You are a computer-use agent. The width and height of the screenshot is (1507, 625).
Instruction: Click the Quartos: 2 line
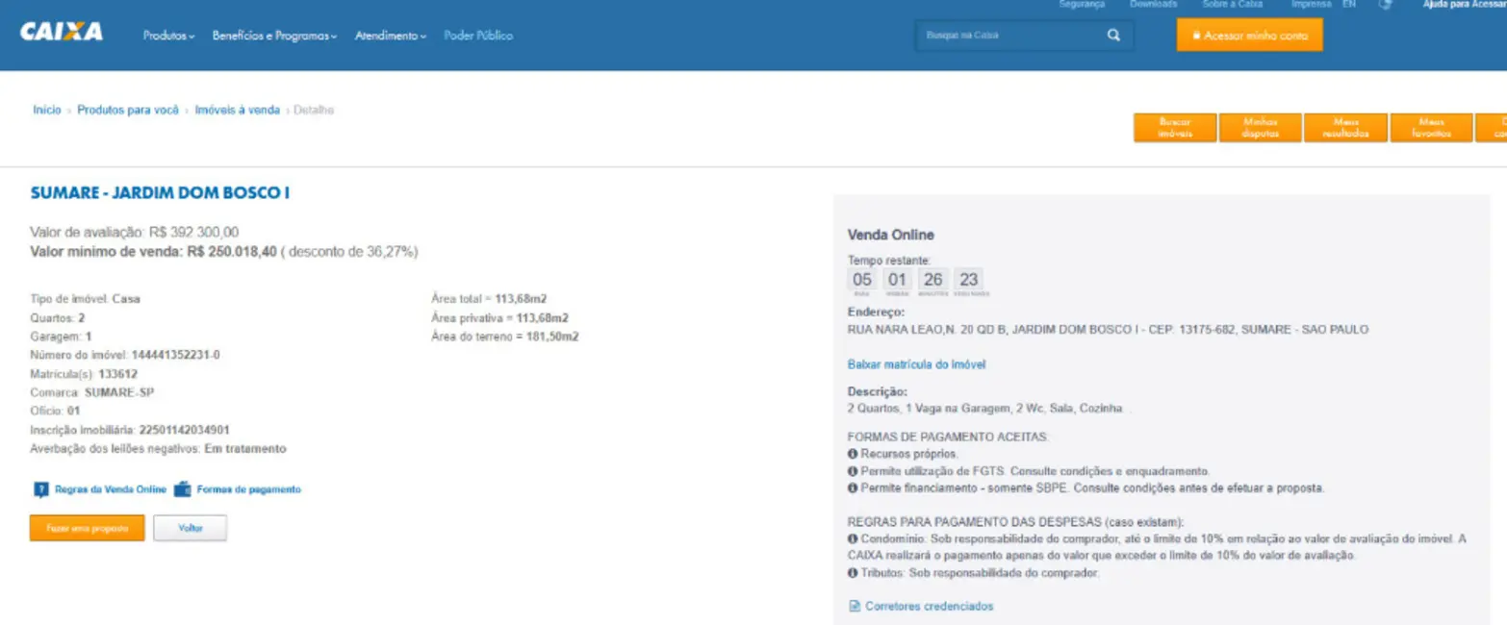[58, 317]
